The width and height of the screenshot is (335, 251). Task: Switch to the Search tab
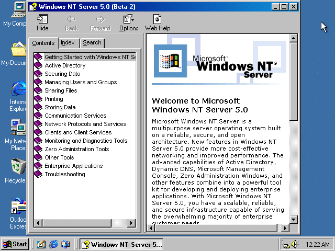pyautogui.click(x=92, y=43)
